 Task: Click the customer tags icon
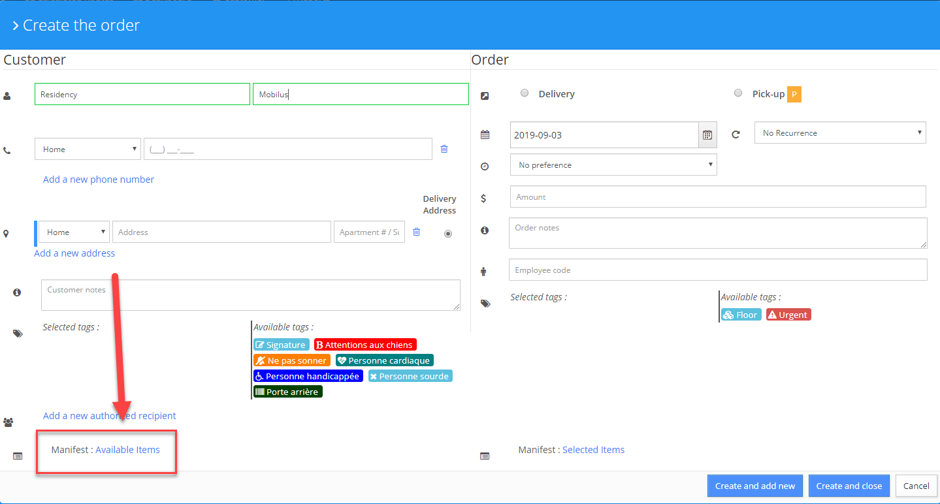pos(18,334)
